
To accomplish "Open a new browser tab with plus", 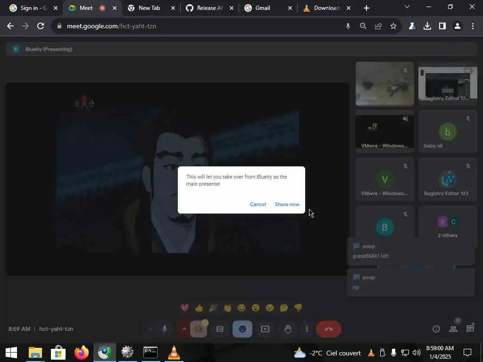I will [366, 8].
